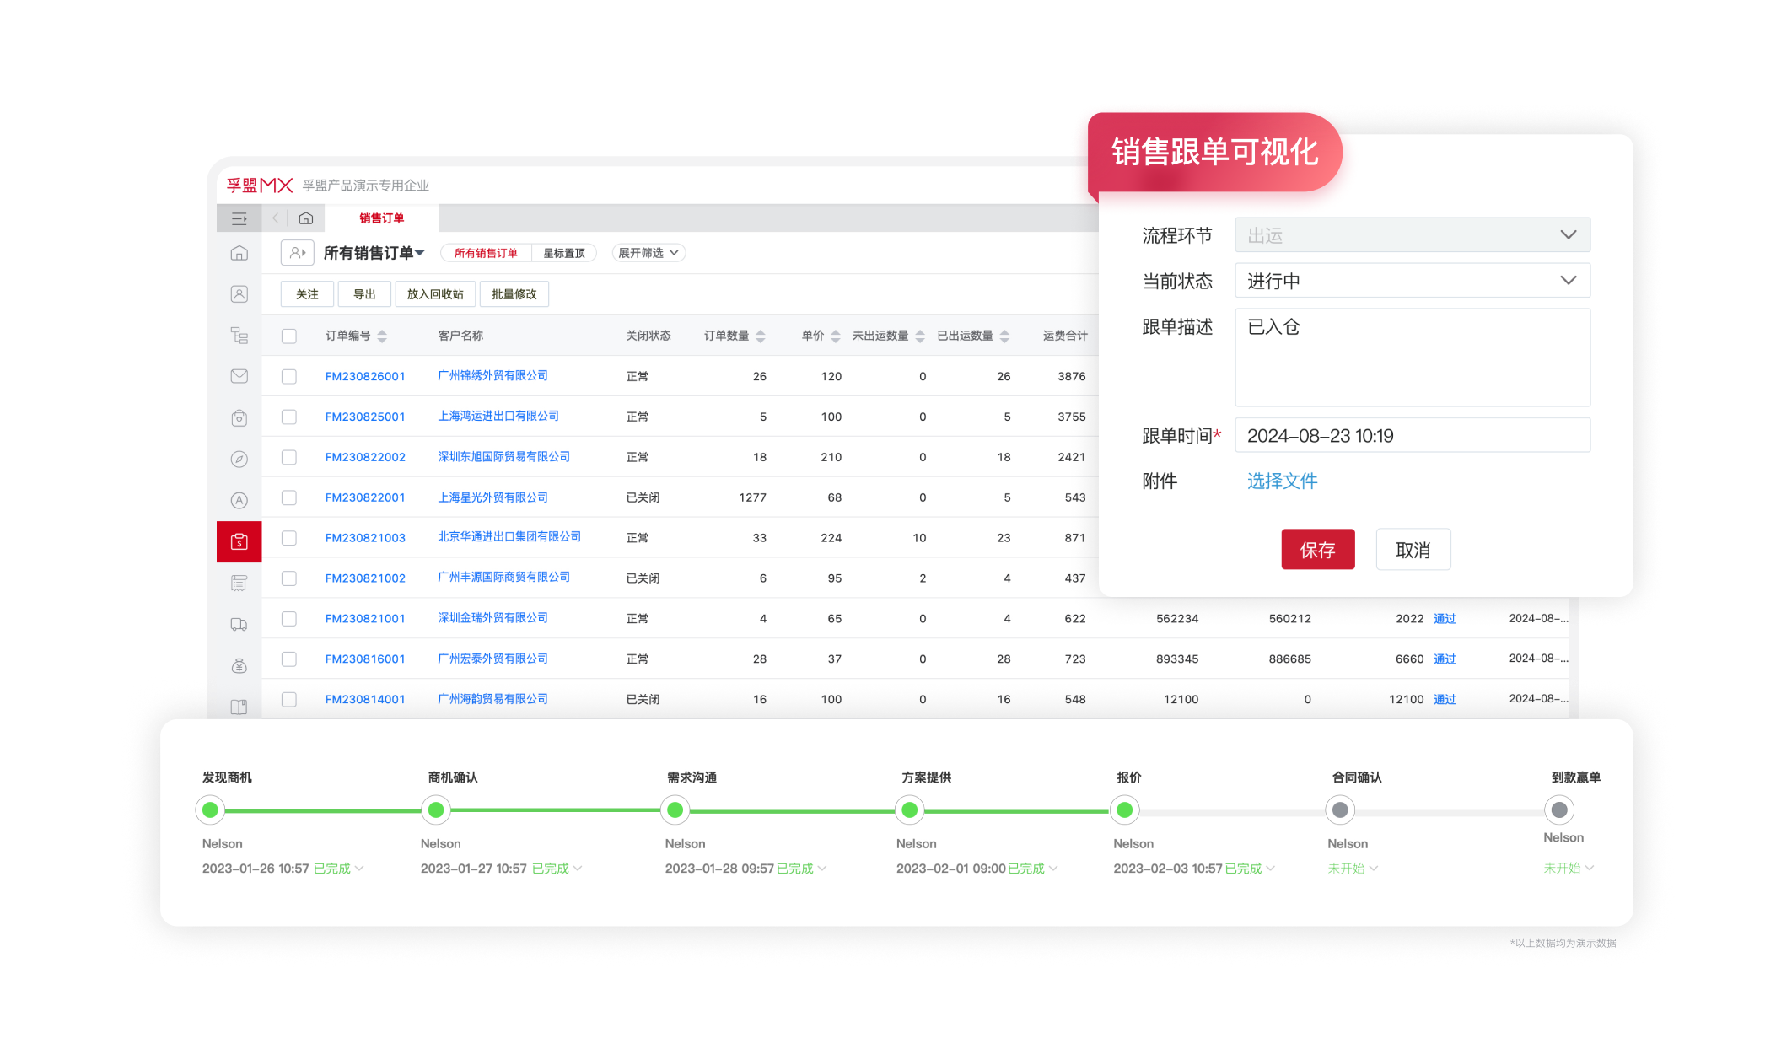
Task: Select all orders with the header checkbox
Action: click(289, 335)
